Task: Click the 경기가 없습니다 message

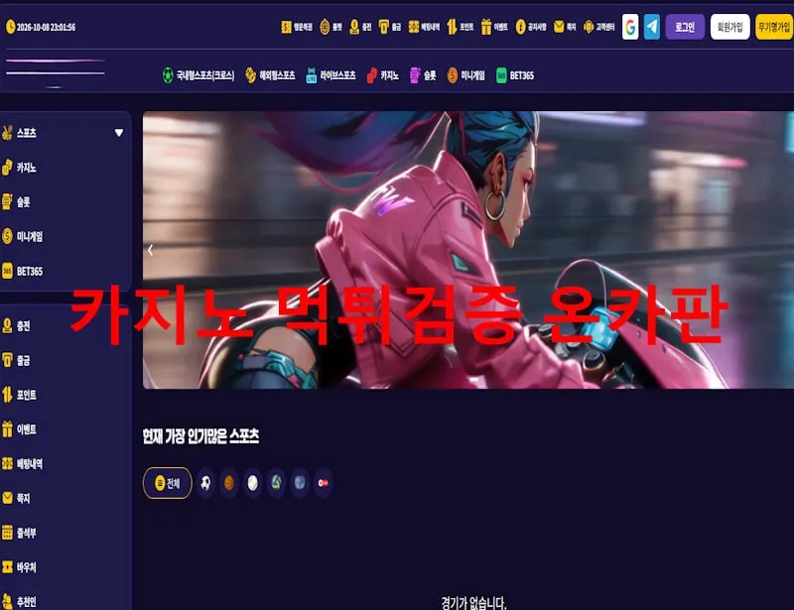Action: [x=473, y=602]
